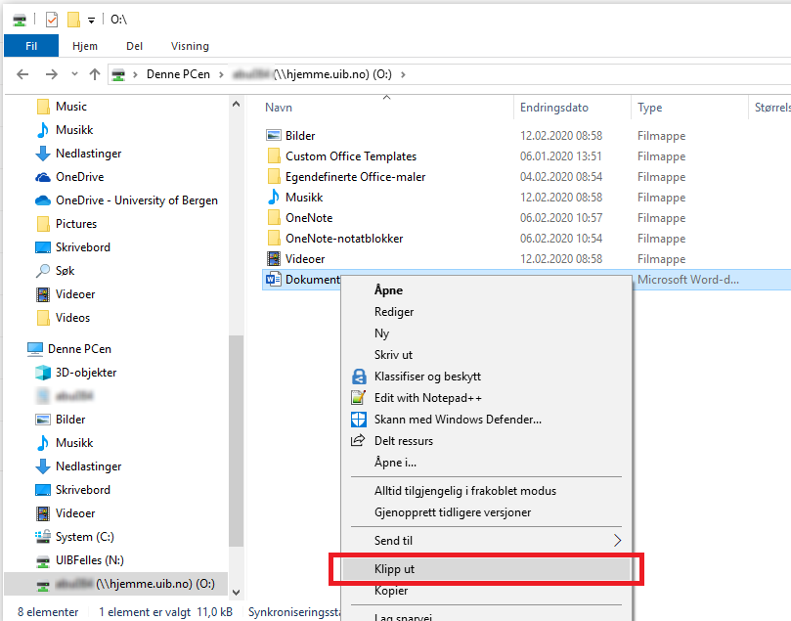The image size is (791, 621).
Task: Click the Skrivebord icon under Denne PCen
Action: tap(43, 490)
